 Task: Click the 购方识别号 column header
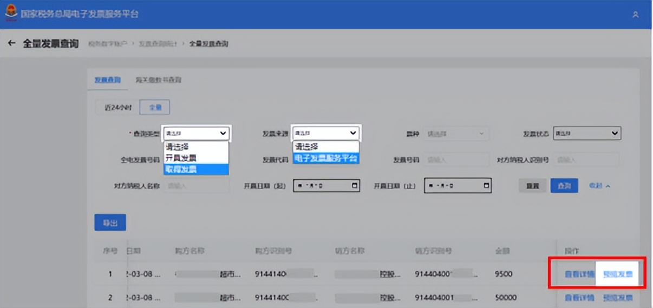click(273, 251)
